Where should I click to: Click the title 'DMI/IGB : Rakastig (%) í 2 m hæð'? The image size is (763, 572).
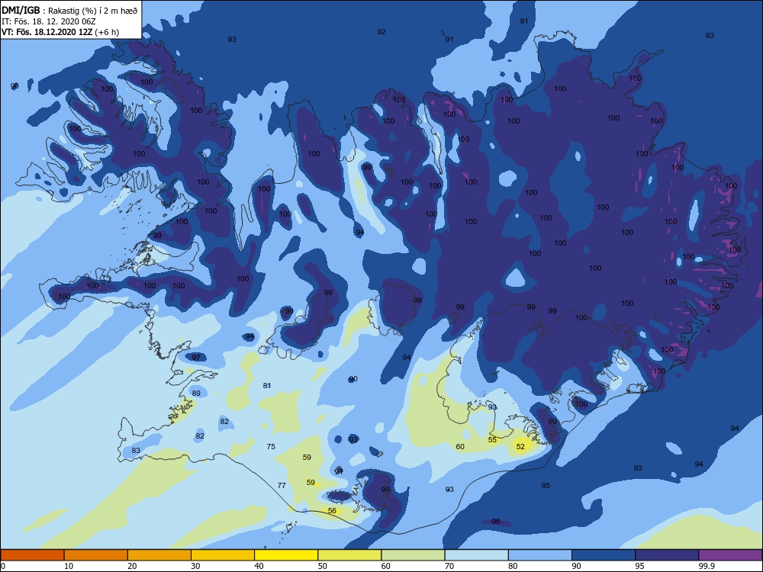pos(69,10)
